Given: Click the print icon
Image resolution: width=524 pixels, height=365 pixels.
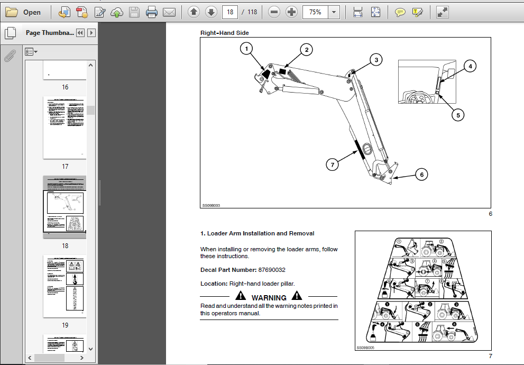Looking at the screenshot, I should 151,12.
